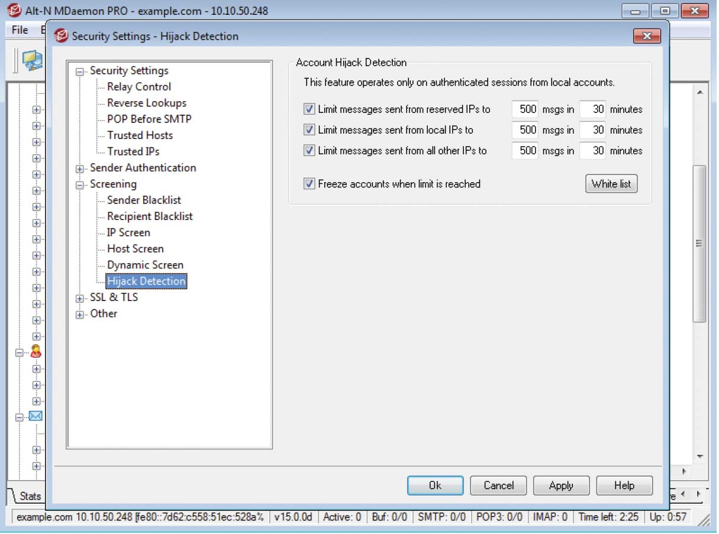Screen dimensions: 719x534
Task: Select Hijack Detection tree item
Action: (146, 281)
